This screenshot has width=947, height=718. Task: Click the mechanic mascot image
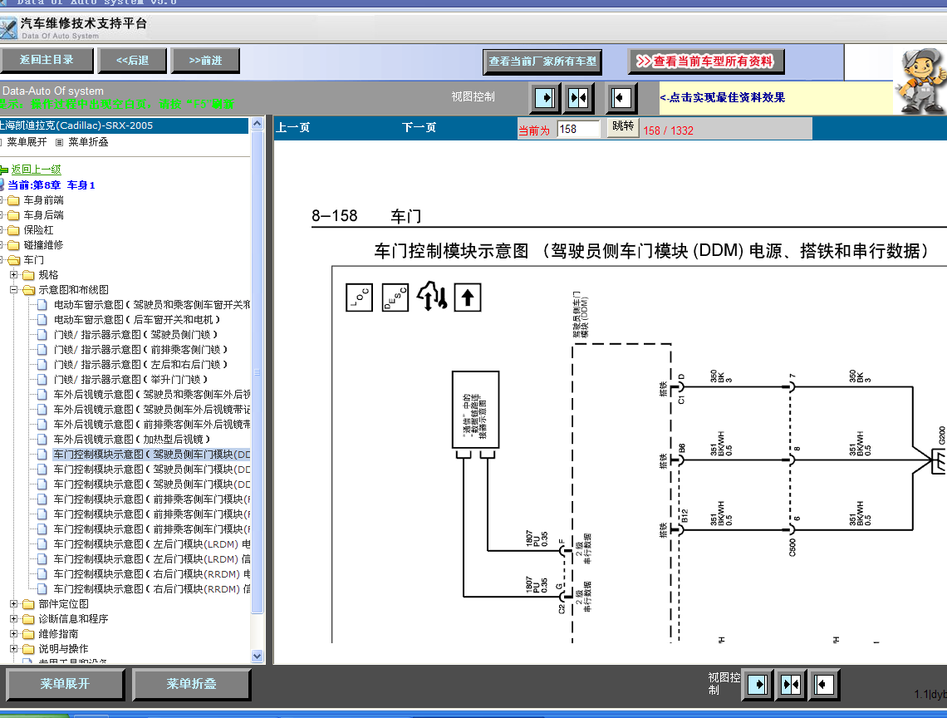[x=922, y=81]
